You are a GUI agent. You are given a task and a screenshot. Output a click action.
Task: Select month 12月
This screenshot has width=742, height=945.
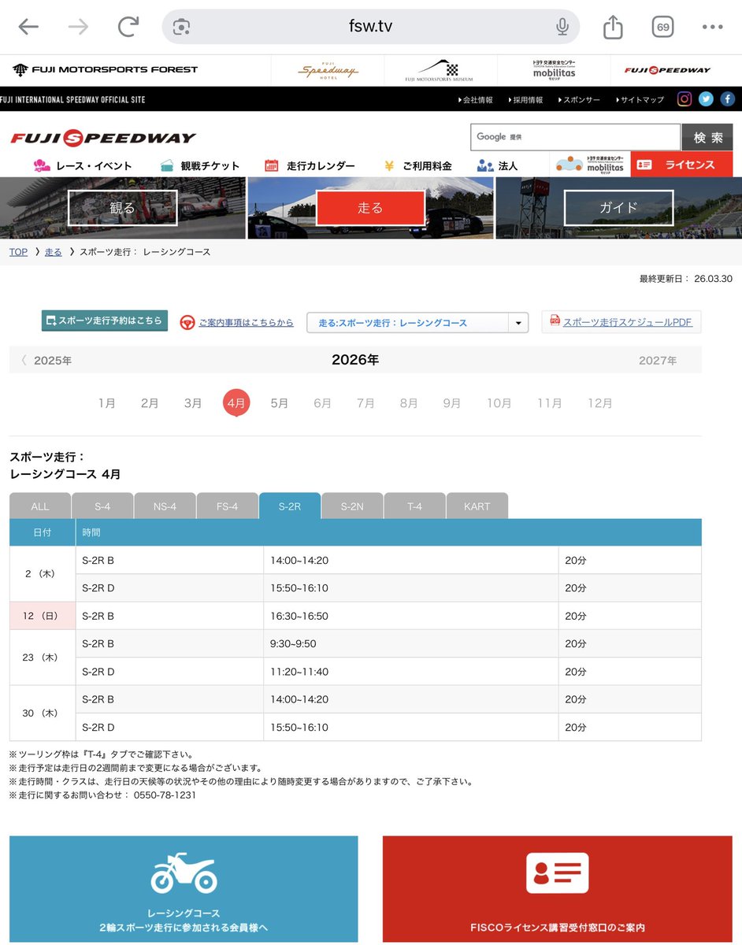[x=600, y=402]
